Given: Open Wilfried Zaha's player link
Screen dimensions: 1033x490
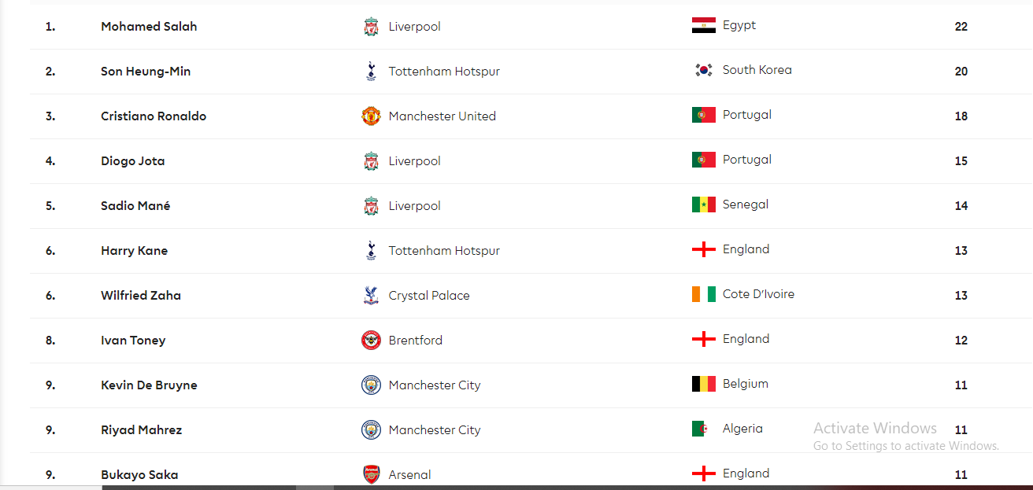Looking at the screenshot, I should tap(141, 296).
